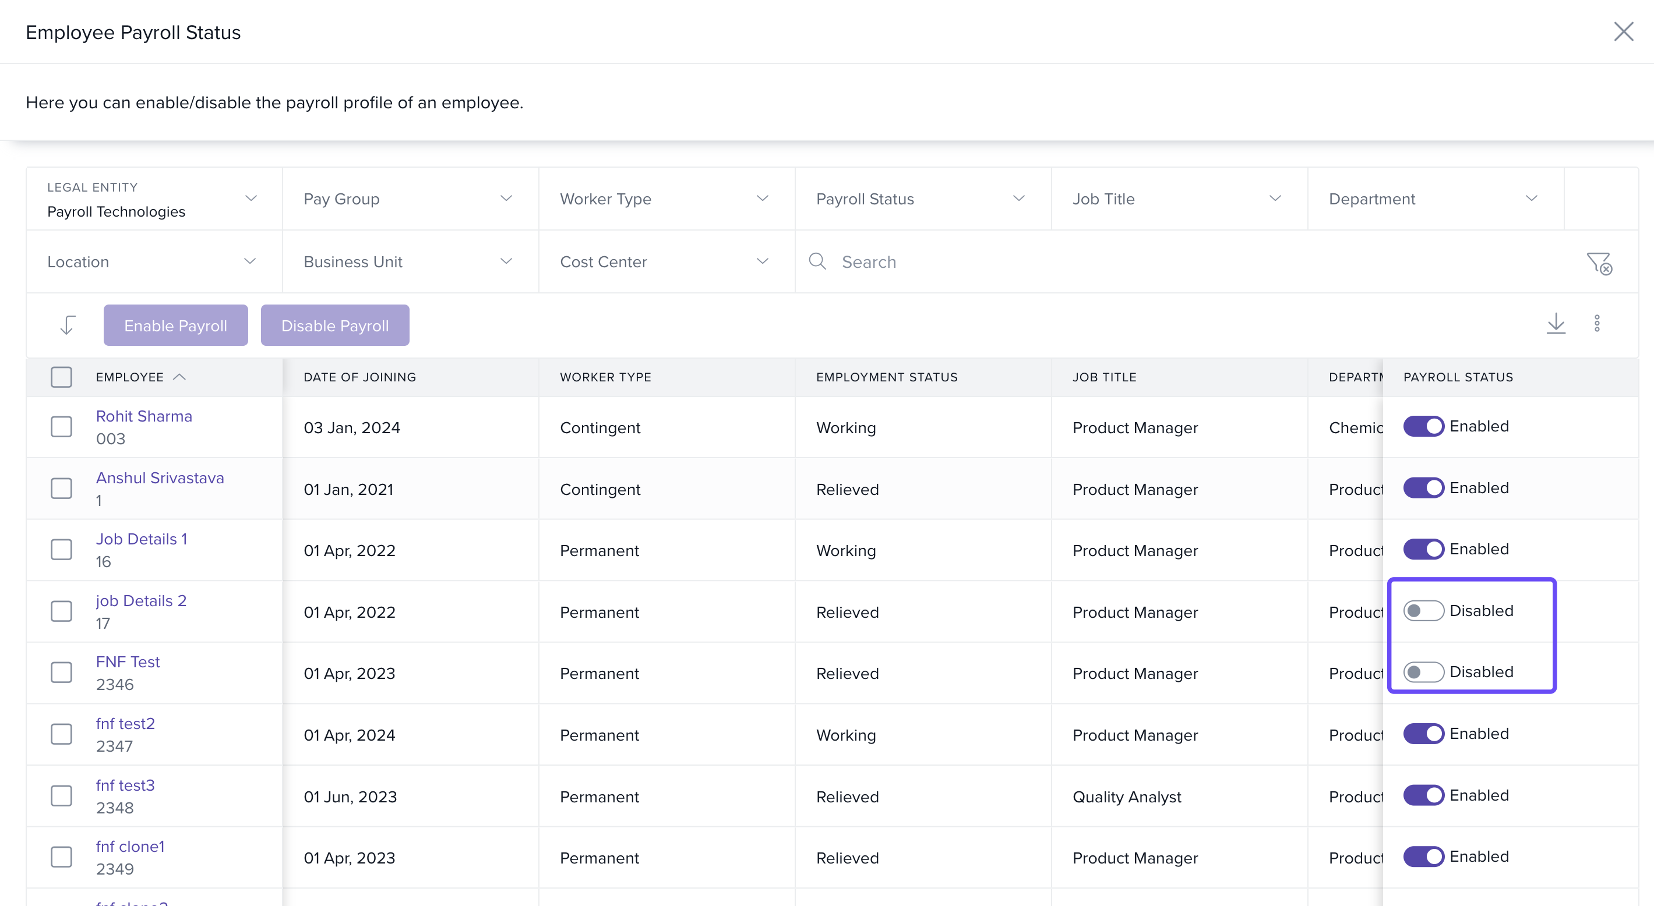Close the Employee Payroll Status dialog

[x=1623, y=31]
